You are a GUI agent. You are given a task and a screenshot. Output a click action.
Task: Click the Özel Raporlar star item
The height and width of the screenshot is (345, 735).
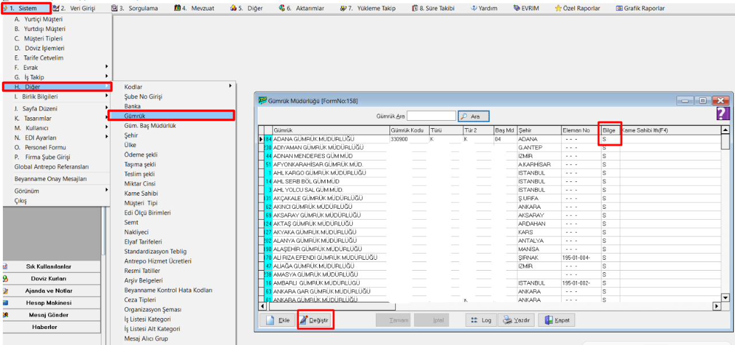(x=577, y=9)
